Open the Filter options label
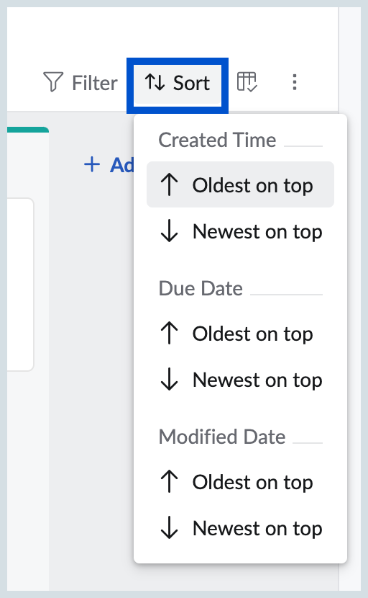The width and height of the screenshot is (368, 598). click(95, 83)
